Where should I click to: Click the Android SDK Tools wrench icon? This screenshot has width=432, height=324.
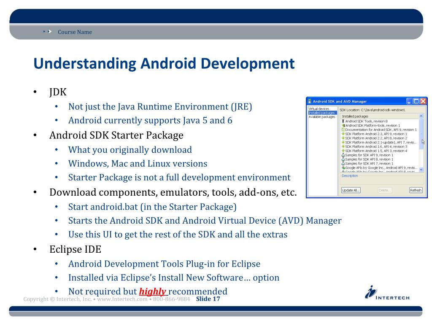click(x=343, y=121)
